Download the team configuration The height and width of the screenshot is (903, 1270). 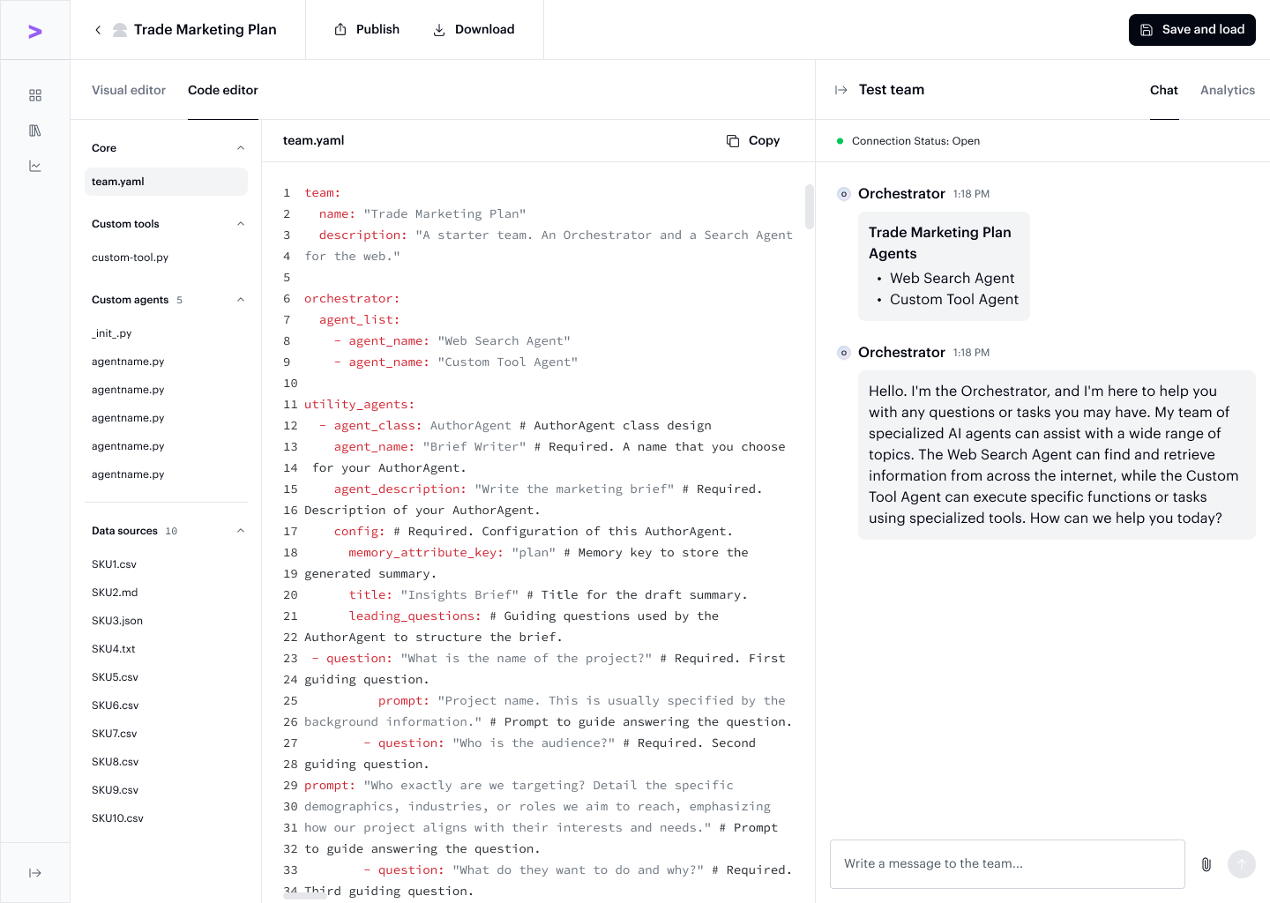click(x=474, y=30)
